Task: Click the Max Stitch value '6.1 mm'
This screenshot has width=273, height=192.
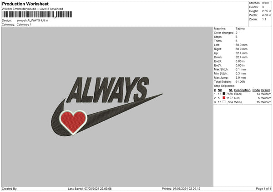Action: coord(241,69)
